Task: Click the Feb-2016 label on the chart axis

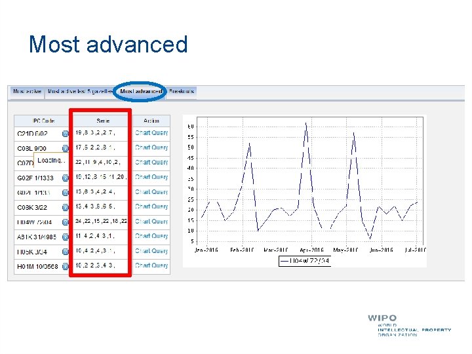Action: click(242, 250)
